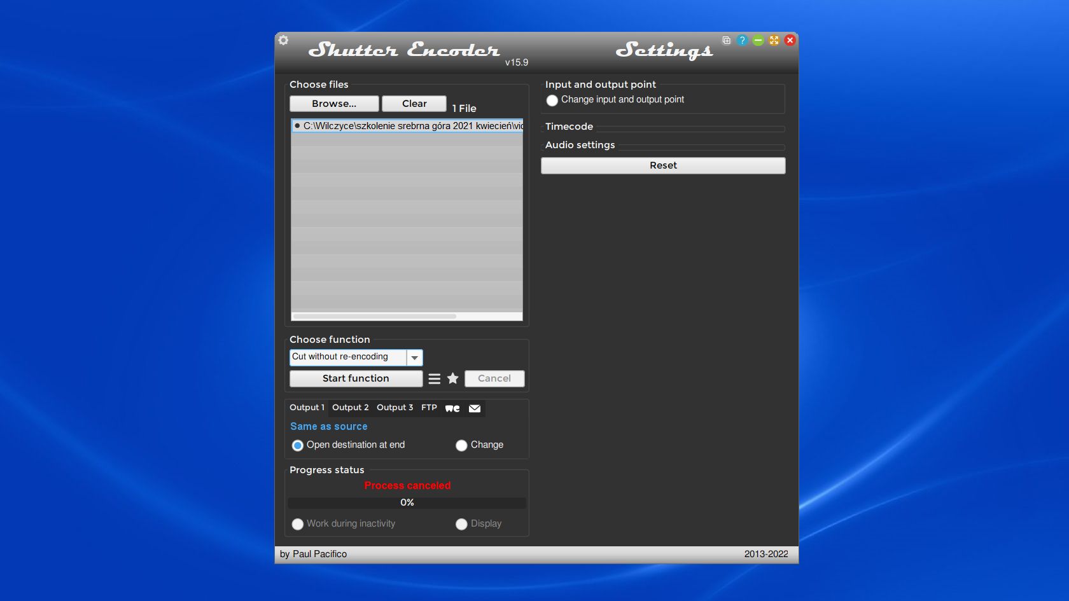Image resolution: width=1069 pixels, height=601 pixels.
Task: Expand the Timecode section
Action: tap(569, 127)
